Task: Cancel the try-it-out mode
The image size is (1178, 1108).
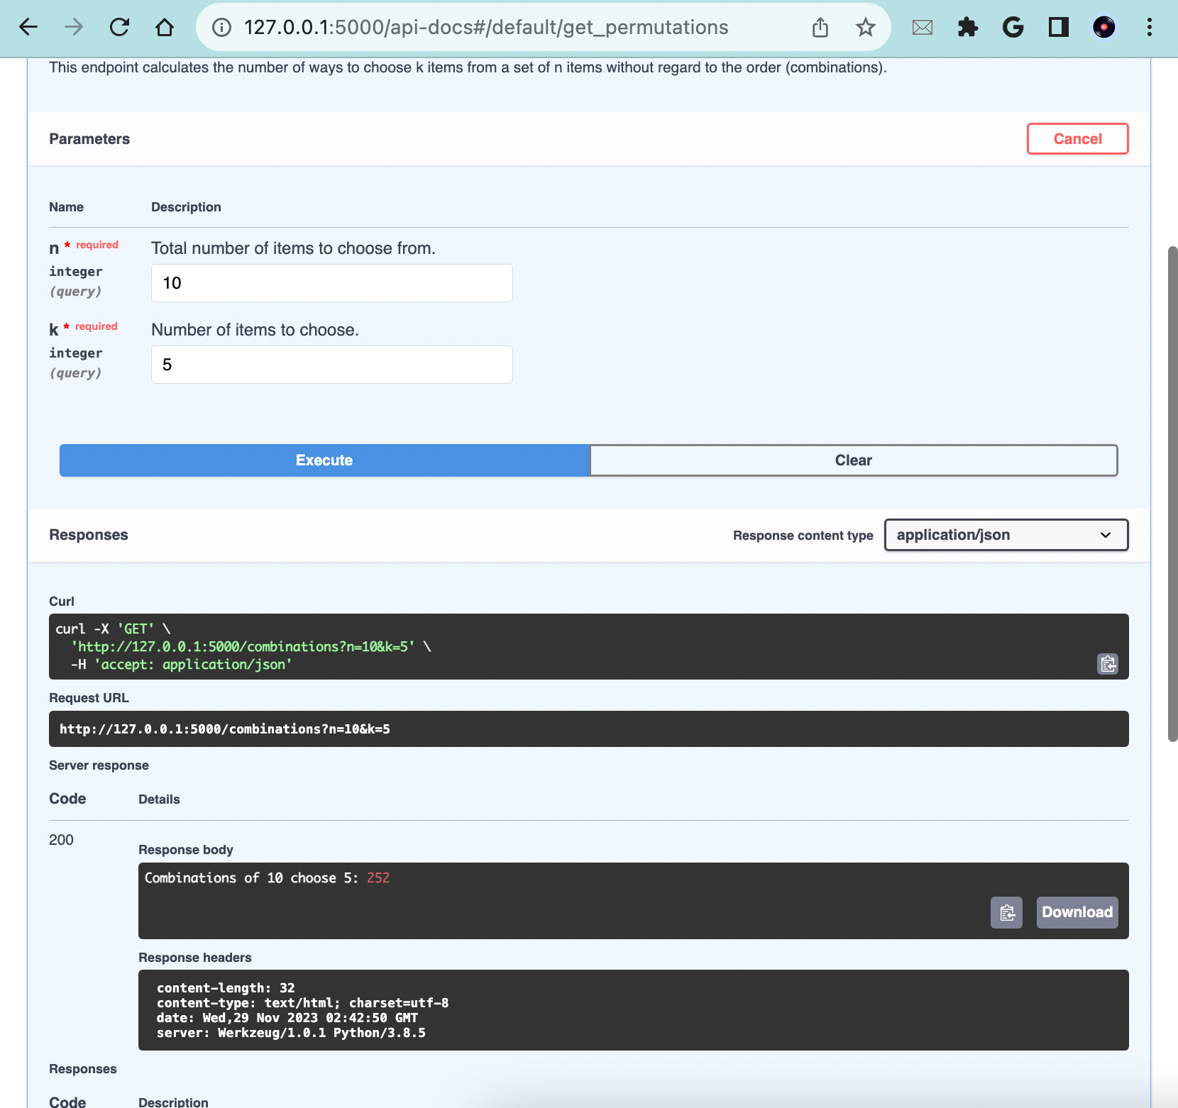Action: [x=1077, y=138]
